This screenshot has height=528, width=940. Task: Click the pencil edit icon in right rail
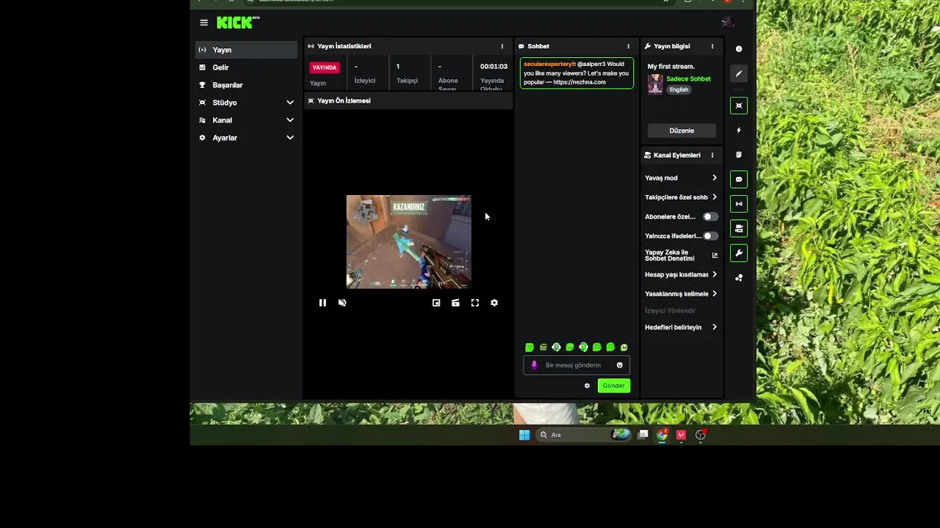click(x=739, y=73)
